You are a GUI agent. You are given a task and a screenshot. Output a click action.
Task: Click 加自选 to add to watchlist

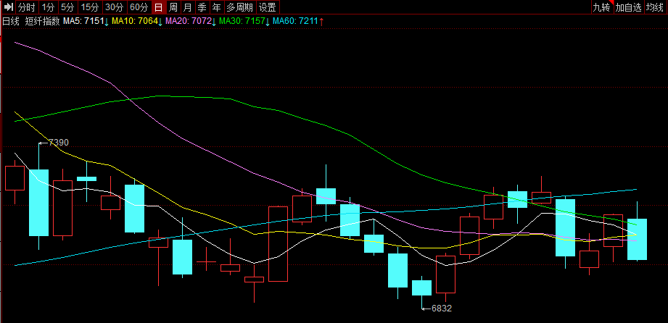tap(628, 7)
